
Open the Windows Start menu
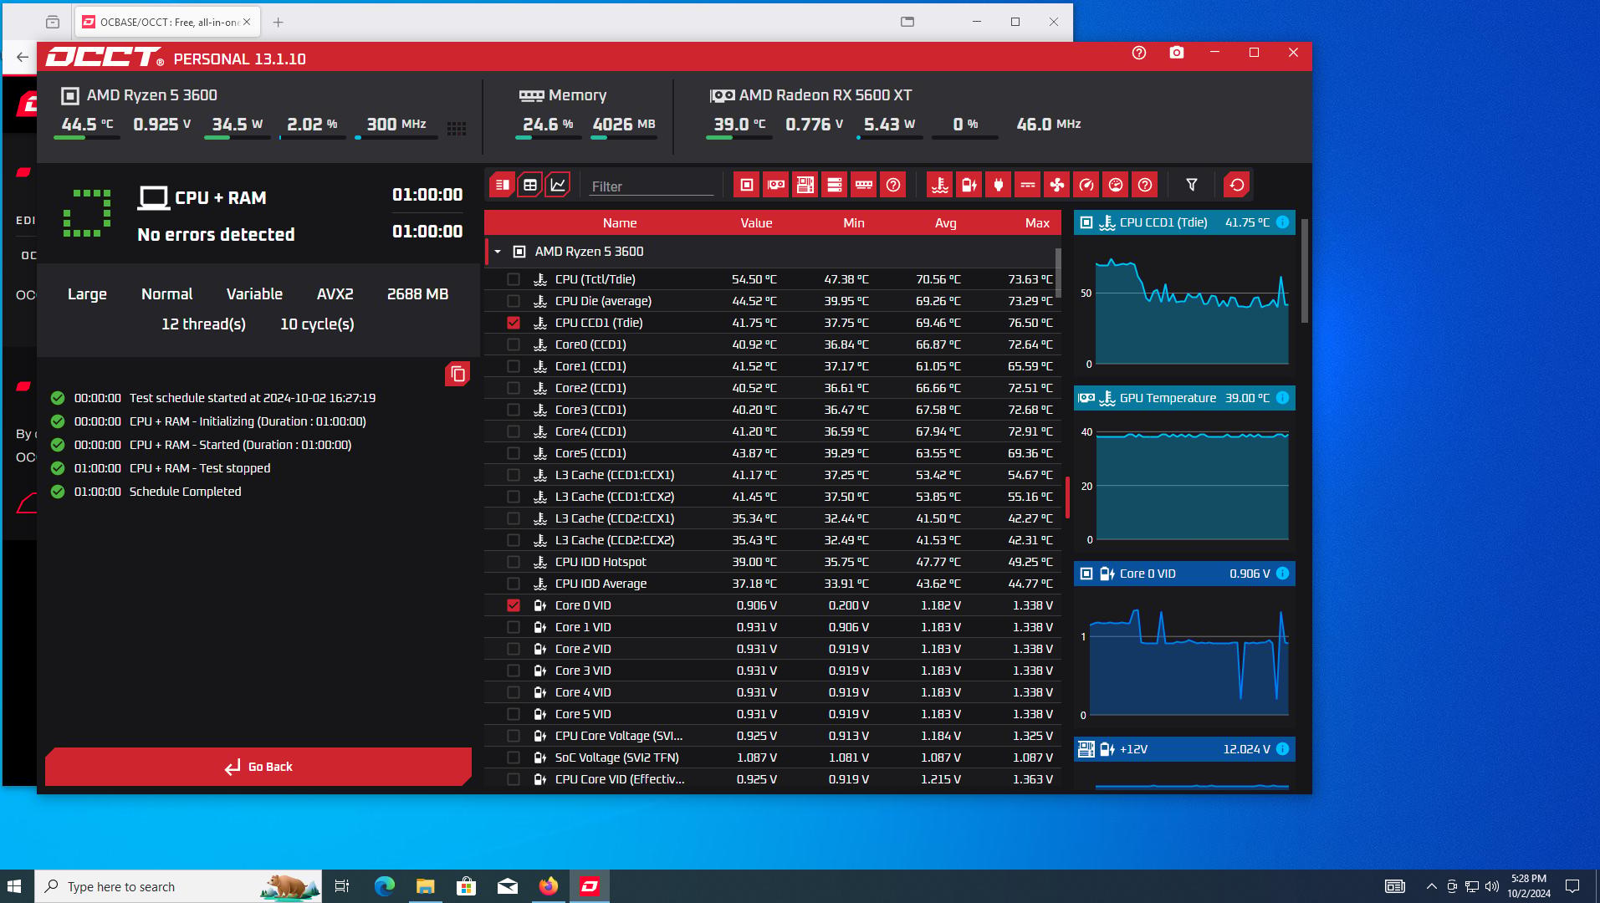[x=14, y=886]
